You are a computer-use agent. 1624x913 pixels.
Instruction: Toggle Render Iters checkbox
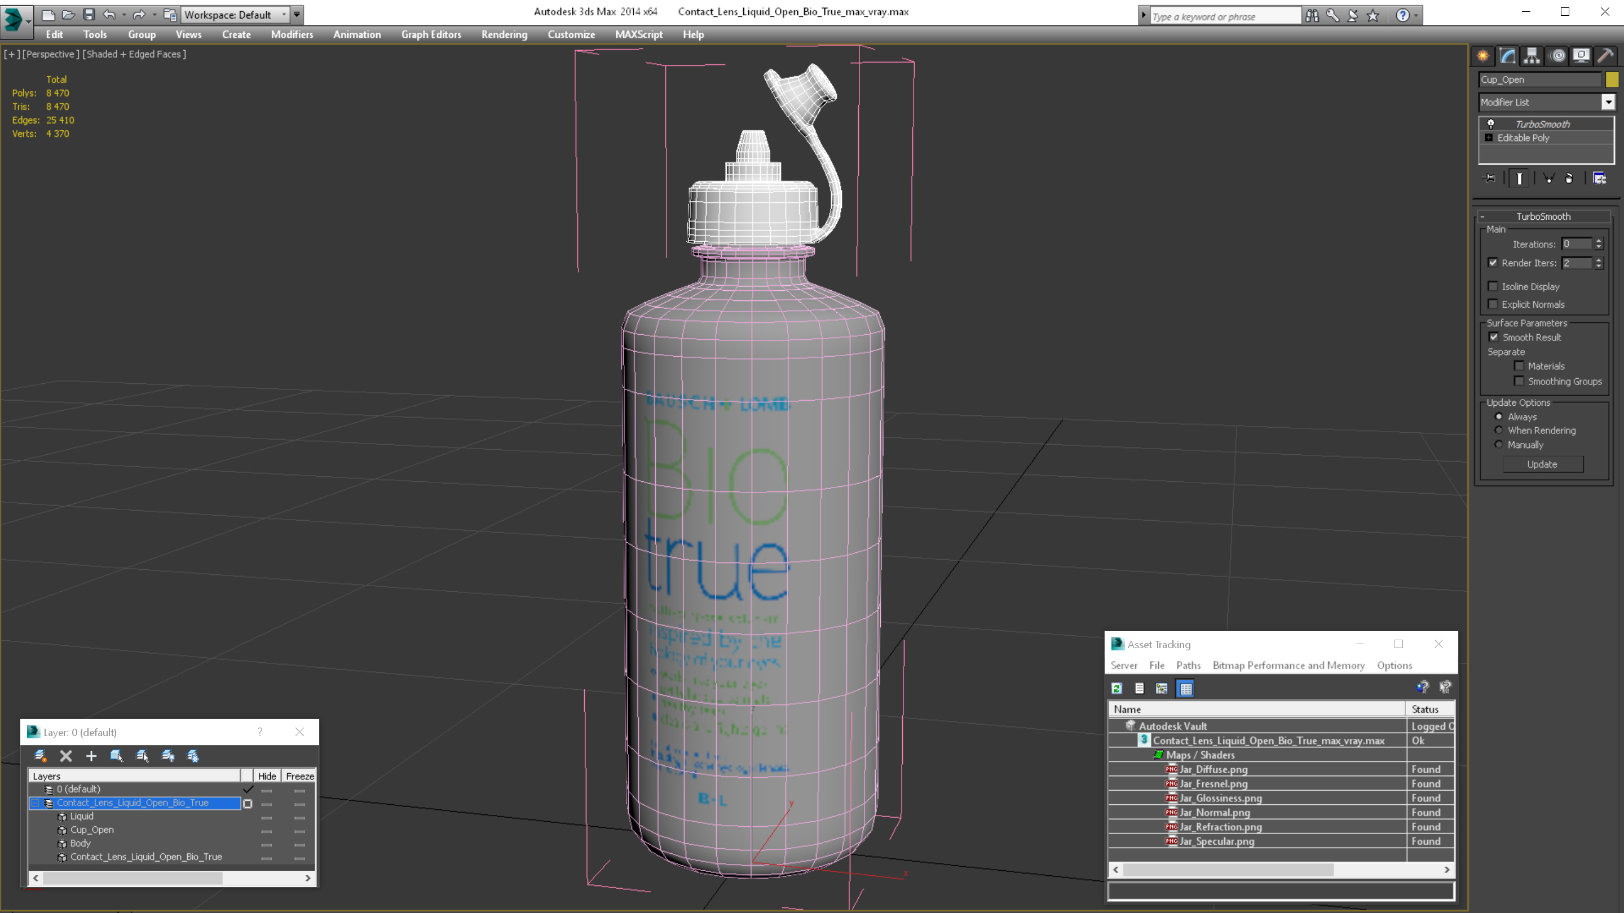(x=1493, y=263)
